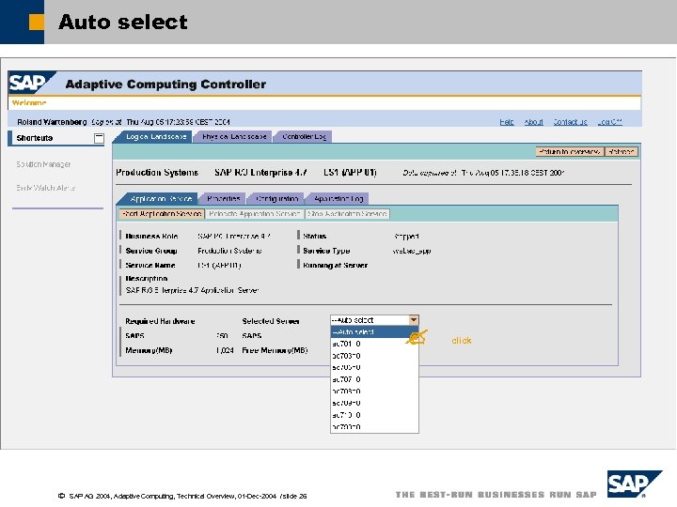The image size is (677, 507).
Task: Click the Service Group label
Action: (x=151, y=251)
